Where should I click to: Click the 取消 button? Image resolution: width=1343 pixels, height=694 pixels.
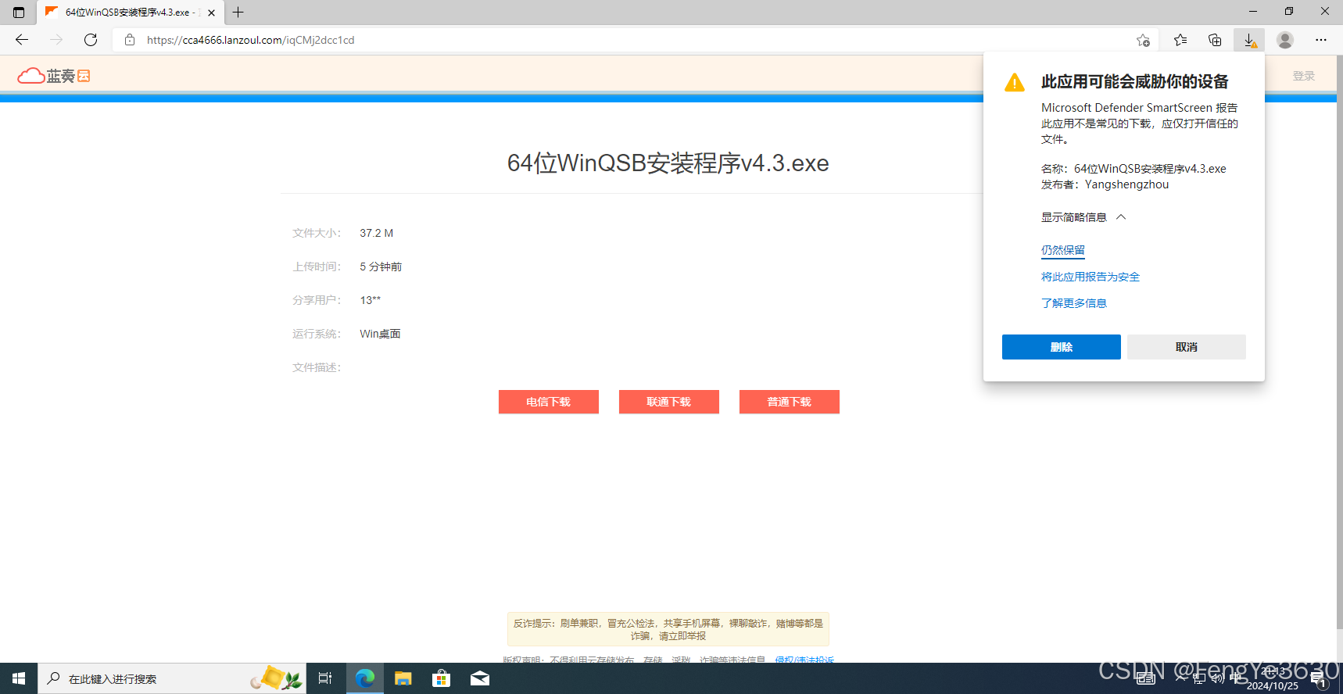click(1187, 347)
